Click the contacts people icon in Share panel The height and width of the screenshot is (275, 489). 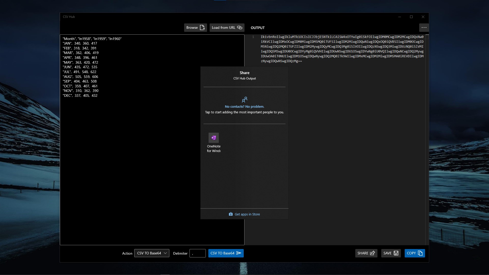pos(244,100)
